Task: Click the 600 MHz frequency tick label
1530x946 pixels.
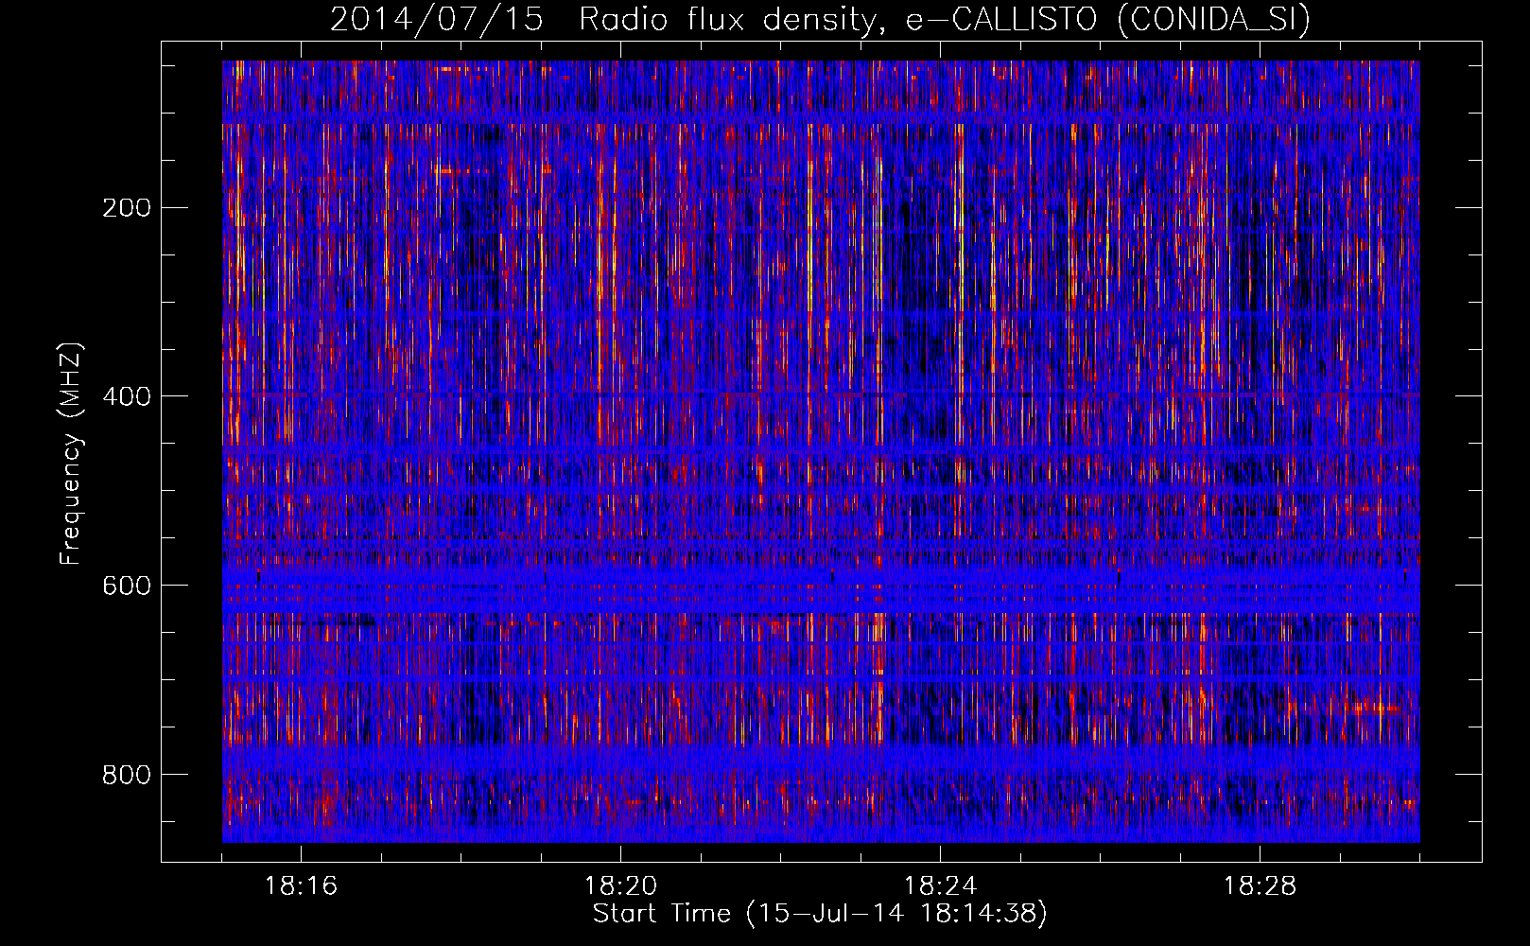Action: (x=127, y=586)
